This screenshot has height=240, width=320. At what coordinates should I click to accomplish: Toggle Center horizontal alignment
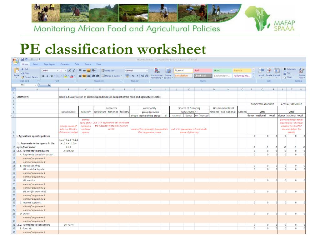(84, 76)
